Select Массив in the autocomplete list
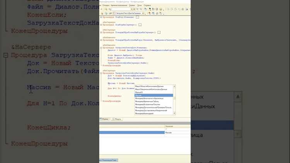 point(154,95)
